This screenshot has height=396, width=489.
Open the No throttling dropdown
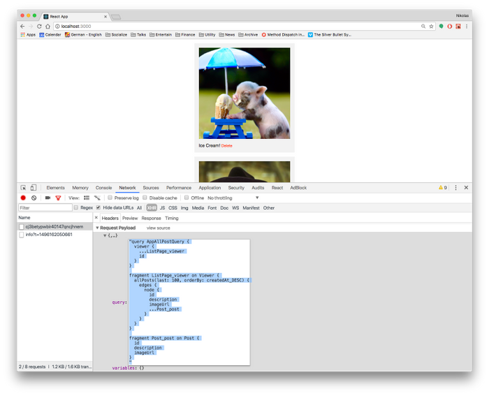233,198
